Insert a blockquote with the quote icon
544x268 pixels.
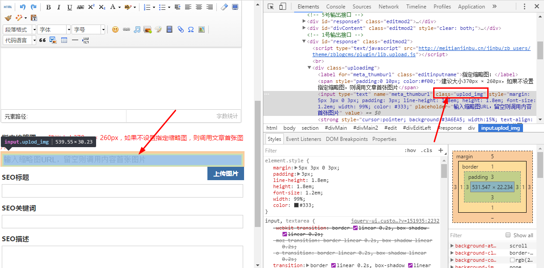[x=42, y=40]
